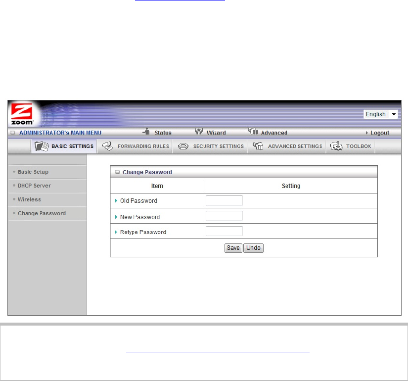Click the Toolbox gear icon
The height and width of the screenshot is (381, 408).
point(336,146)
